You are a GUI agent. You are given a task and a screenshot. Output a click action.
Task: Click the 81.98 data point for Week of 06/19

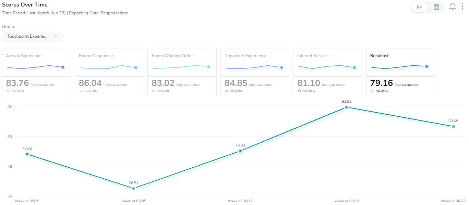[347, 107]
